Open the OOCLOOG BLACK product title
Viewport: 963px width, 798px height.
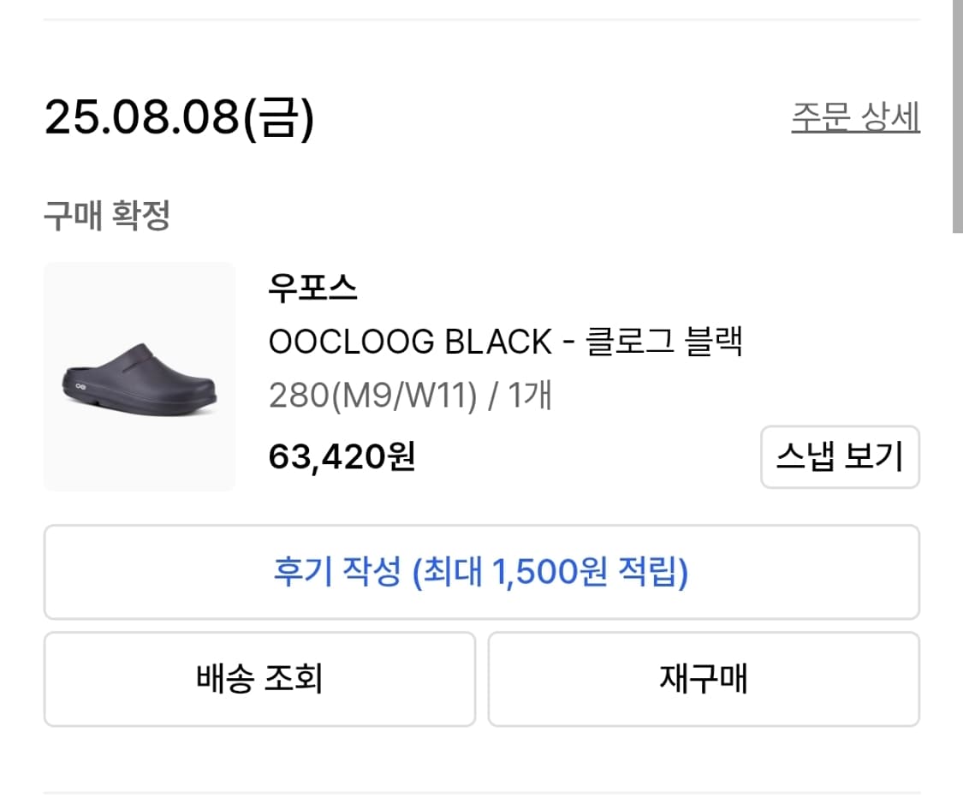pyautogui.click(x=410, y=342)
